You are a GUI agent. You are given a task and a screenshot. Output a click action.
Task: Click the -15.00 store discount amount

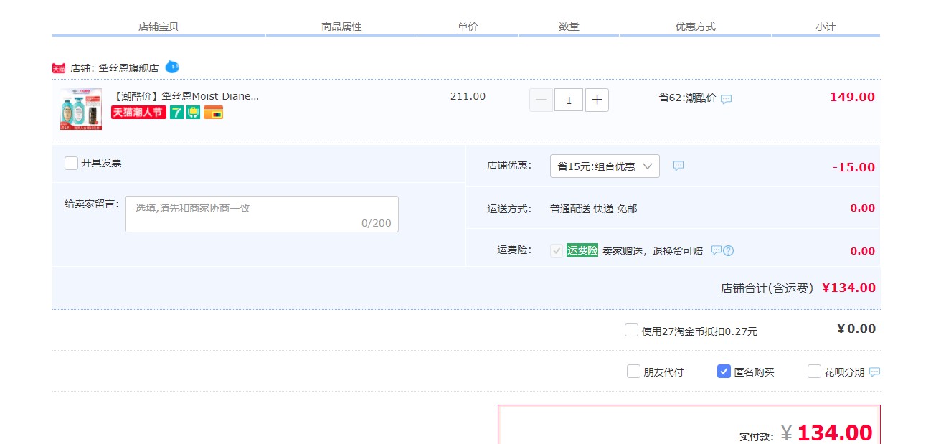[853, 167]
